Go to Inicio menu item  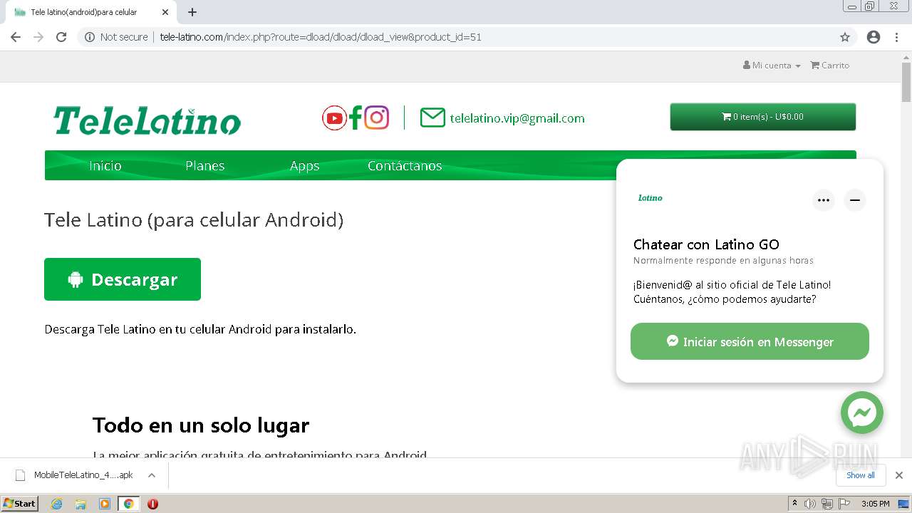[x=105, y=165]
